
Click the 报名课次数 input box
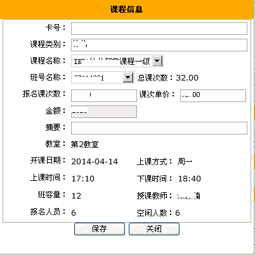104,96
